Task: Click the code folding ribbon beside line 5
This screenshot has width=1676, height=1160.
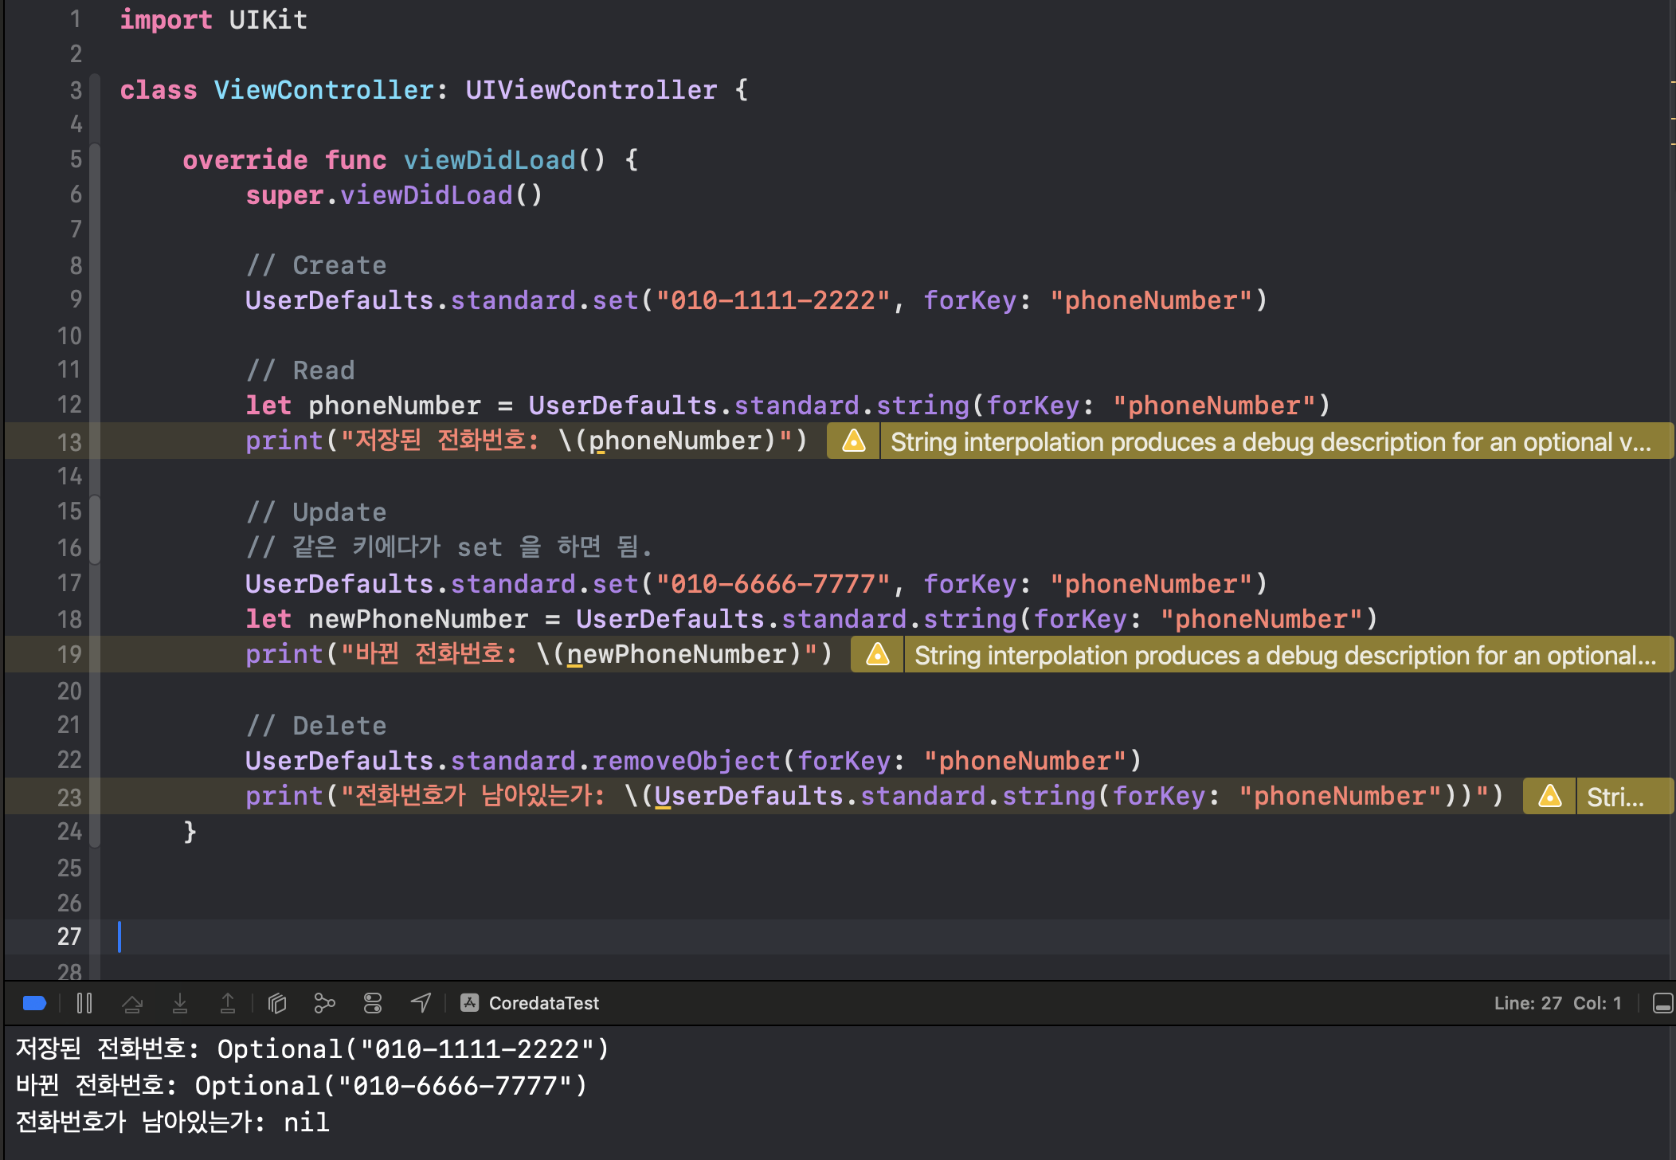Action: pos(95,159)
